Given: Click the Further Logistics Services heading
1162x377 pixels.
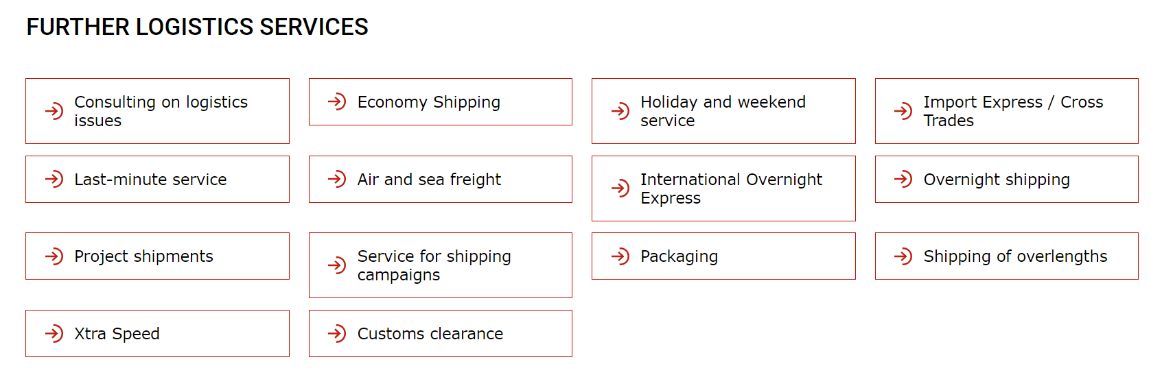Looking at the screenshot, I should point(198,27).
